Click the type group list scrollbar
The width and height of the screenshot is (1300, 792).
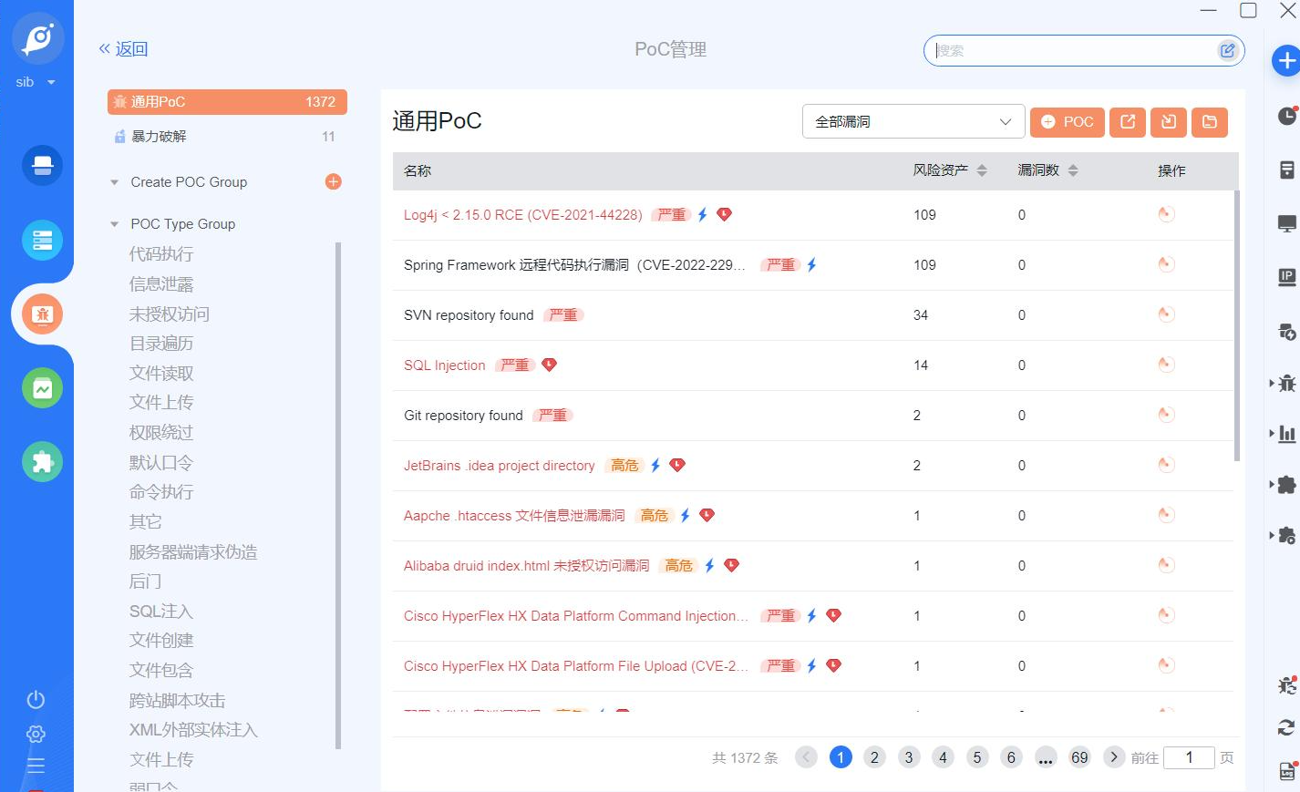338,495
